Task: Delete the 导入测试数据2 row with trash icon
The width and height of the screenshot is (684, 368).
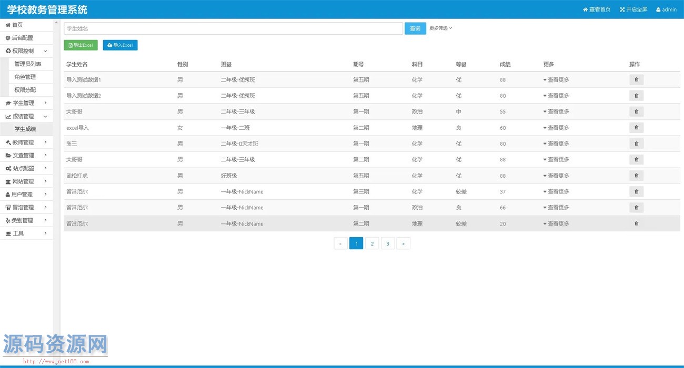Action: click(636, 96)
